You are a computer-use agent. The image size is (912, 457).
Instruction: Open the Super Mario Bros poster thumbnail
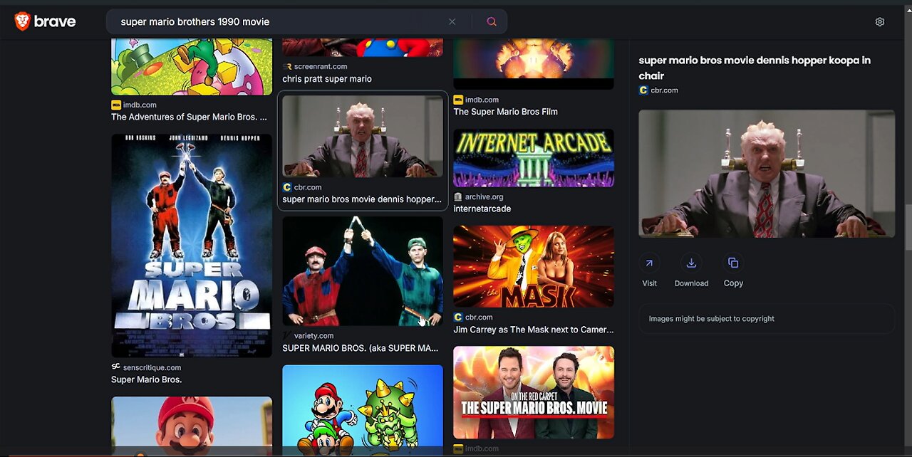coord(192,246)
